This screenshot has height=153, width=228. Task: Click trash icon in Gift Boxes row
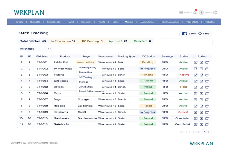pos(207,81)
